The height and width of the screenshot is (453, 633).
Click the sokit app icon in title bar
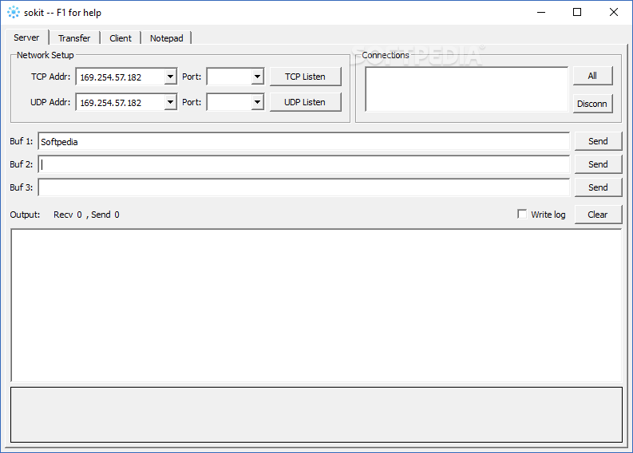[x=14, y=12]
